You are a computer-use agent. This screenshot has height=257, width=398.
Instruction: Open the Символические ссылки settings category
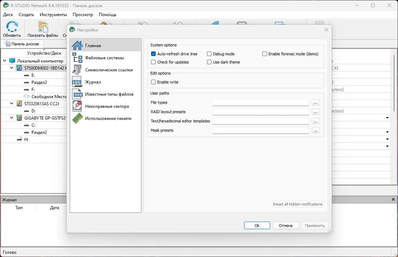coord(106,70)
